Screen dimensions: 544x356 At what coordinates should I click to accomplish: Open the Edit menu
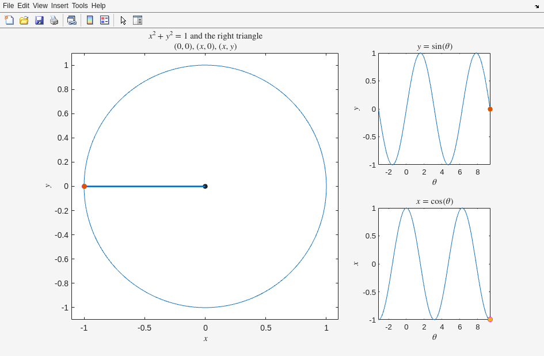pos(23,6)
